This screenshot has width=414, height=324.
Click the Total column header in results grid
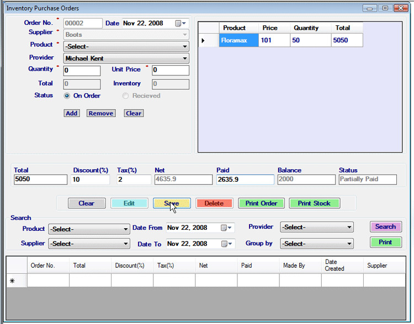pyautogui.click(x=91, y=265)
